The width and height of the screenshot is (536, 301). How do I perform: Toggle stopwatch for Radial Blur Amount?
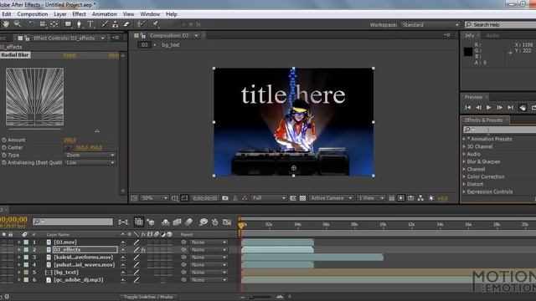pyautogui.click(x=4, y=140)
